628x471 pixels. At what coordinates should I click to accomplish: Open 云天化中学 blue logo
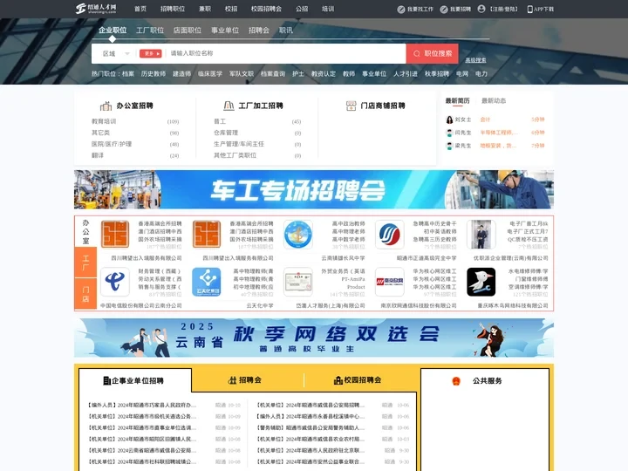206,282
